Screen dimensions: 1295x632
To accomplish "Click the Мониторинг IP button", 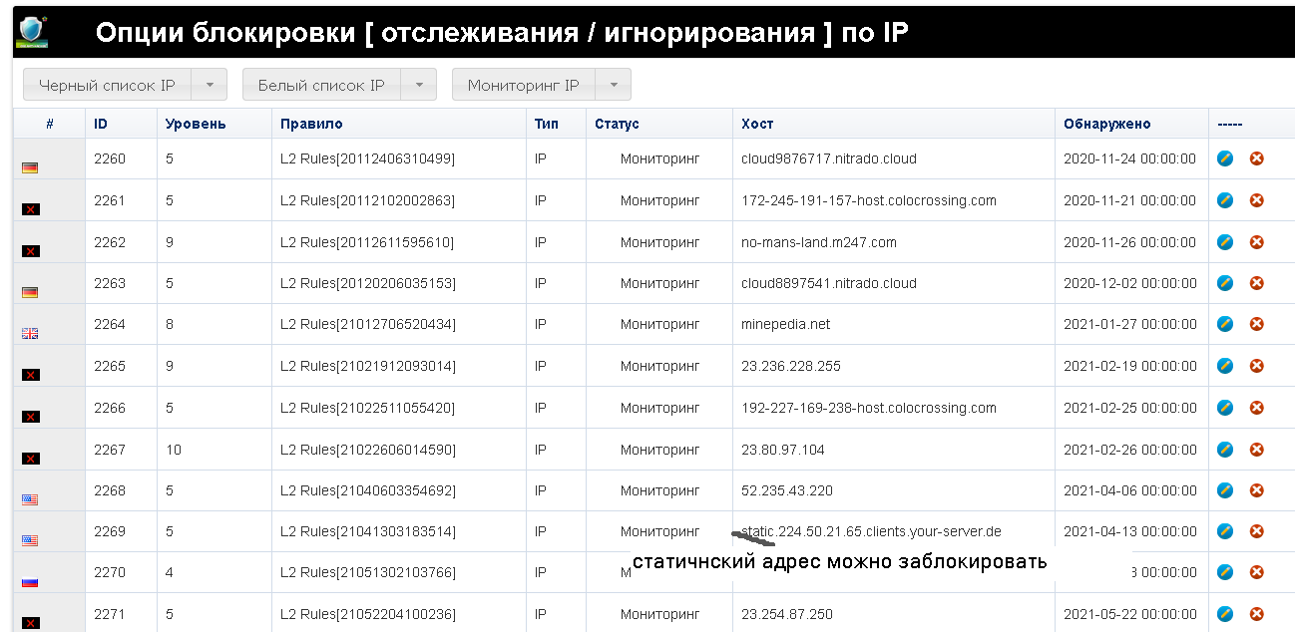I will 523,85.
